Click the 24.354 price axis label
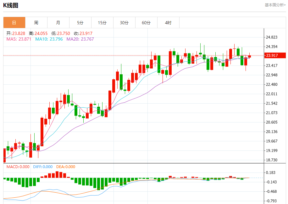The image size is (288, 204). tap(272, 47)
